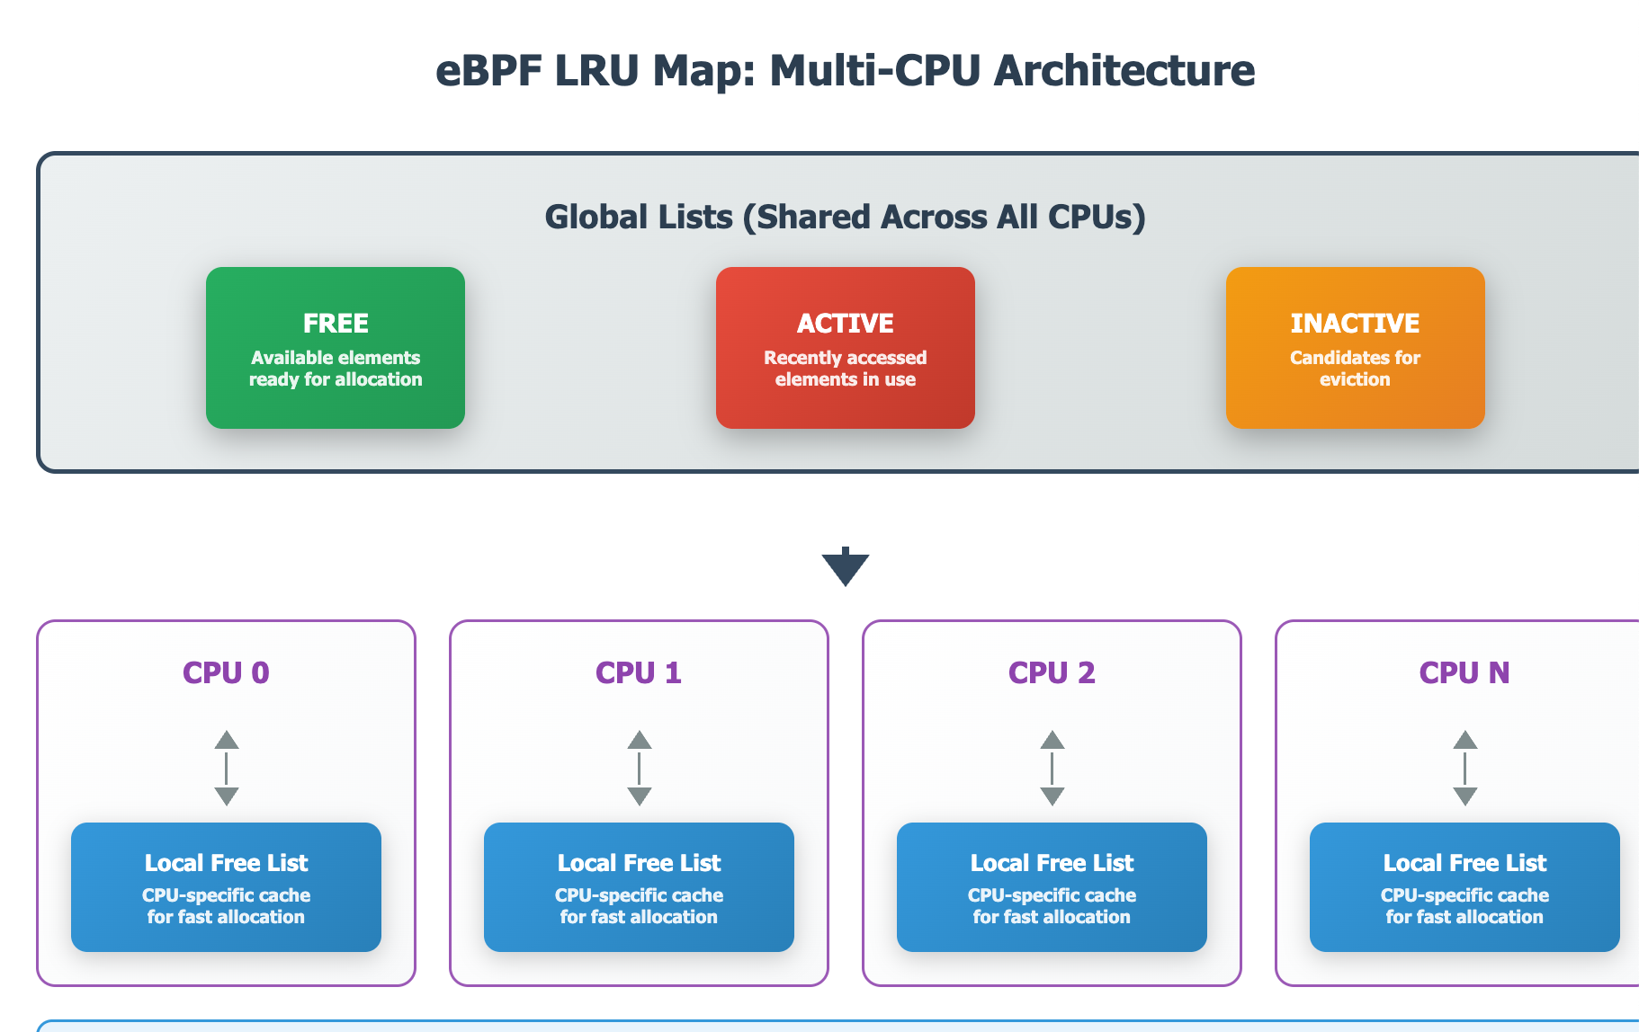
Task: Click the CPU N heading
Action: tap(1464, 672)
